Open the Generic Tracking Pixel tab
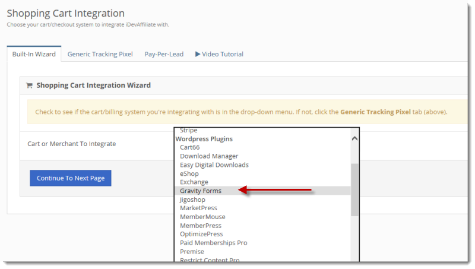 point(100,54)
